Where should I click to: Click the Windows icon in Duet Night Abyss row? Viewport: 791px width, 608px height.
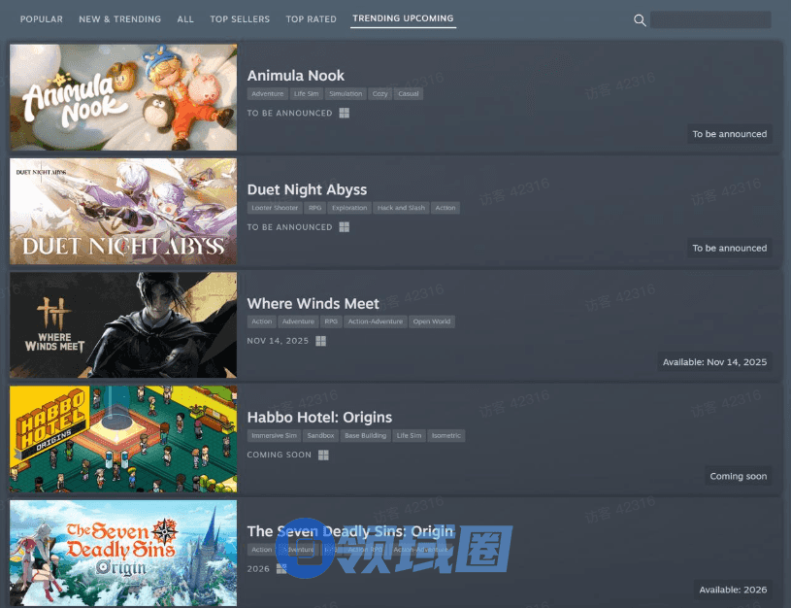344,227
